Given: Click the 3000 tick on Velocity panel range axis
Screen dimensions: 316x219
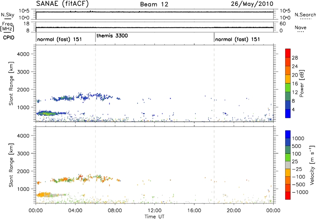Looking at the screenshot, I should 23,153.
